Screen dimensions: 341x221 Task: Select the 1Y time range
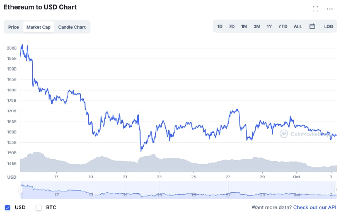pyautogui.click(x=269, y=26)
